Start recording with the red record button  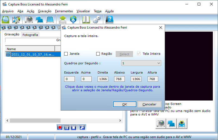coord(60,127)
